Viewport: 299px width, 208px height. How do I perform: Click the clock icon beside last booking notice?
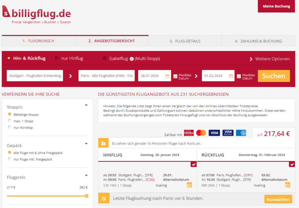click(x=104, y=199)
